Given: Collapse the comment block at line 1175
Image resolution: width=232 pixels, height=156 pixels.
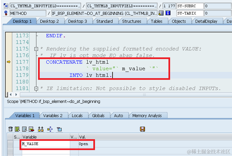Looking at the screenshot, I should (x=36, y=49).
